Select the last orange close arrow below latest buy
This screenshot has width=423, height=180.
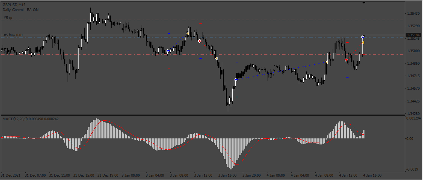[363, 43]
